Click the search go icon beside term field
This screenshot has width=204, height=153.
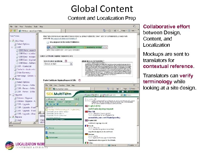pyautogui.click(x=76, y=99)
